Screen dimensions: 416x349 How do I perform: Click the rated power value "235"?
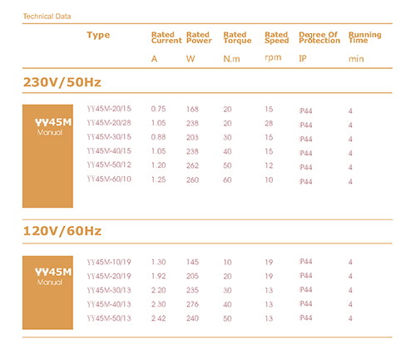192,290
